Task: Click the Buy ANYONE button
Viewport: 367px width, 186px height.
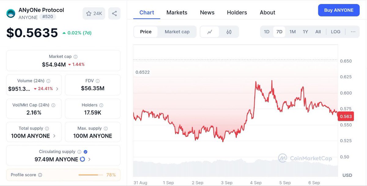Action: 339,10
